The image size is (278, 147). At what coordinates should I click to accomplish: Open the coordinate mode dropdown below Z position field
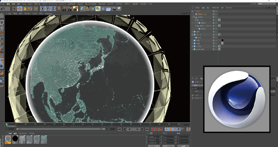pyautogui.click(x=154, y=146)
